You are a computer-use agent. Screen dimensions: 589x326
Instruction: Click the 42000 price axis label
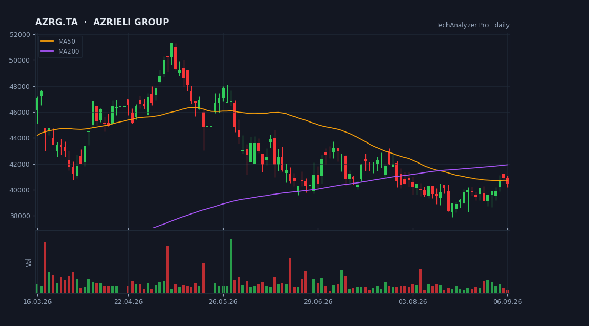19,164
